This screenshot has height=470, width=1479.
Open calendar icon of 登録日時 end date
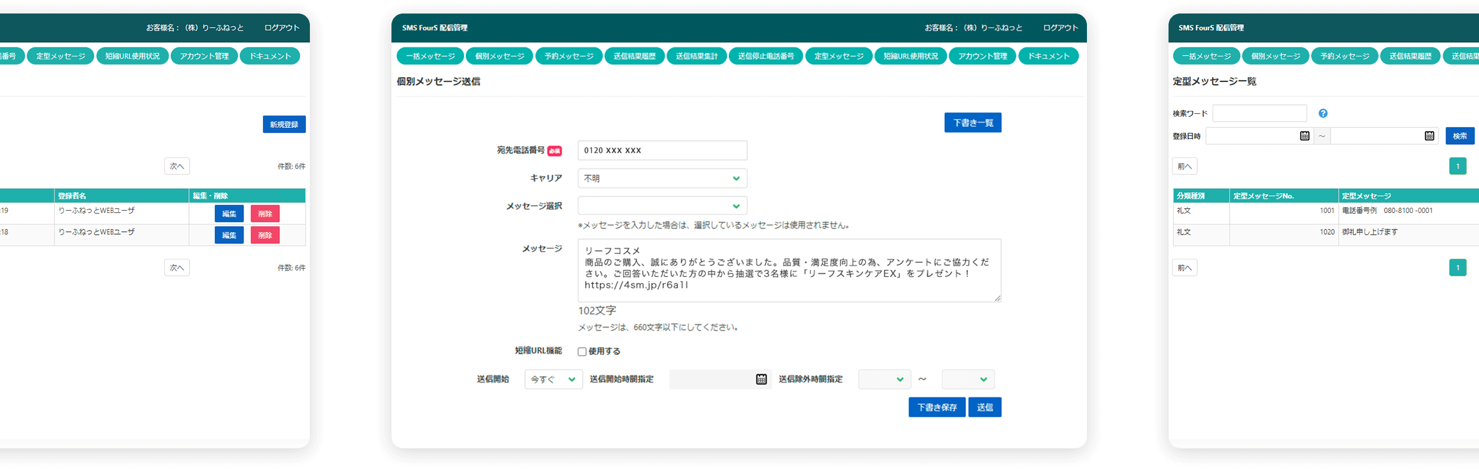click(x=1430, y=136)
